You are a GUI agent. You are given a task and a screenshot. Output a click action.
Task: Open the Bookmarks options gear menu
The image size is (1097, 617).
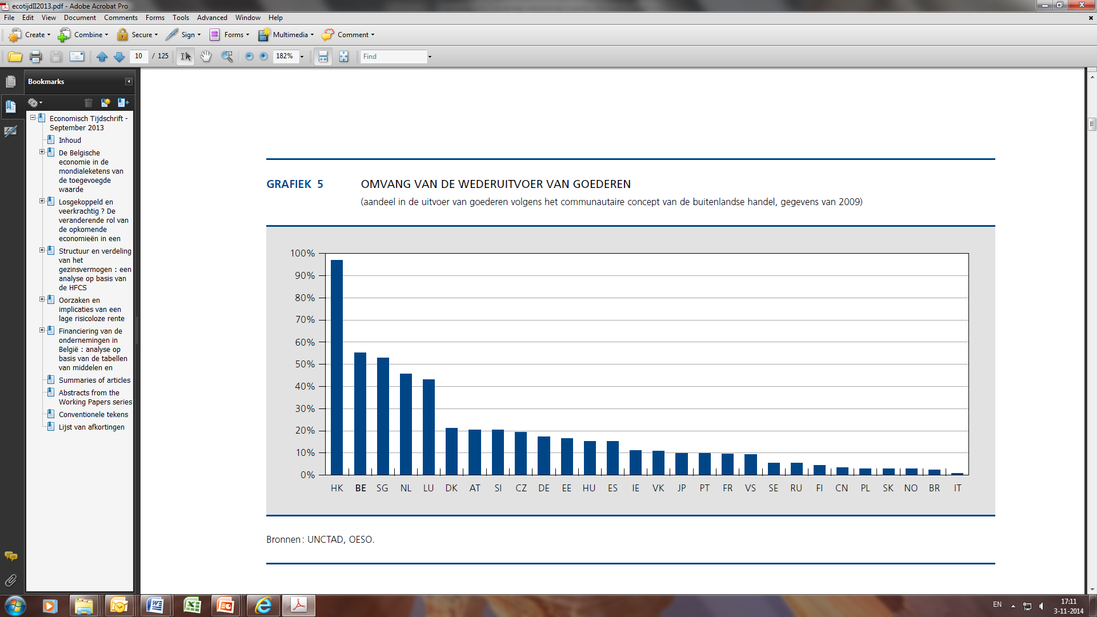tap(35, 103)
